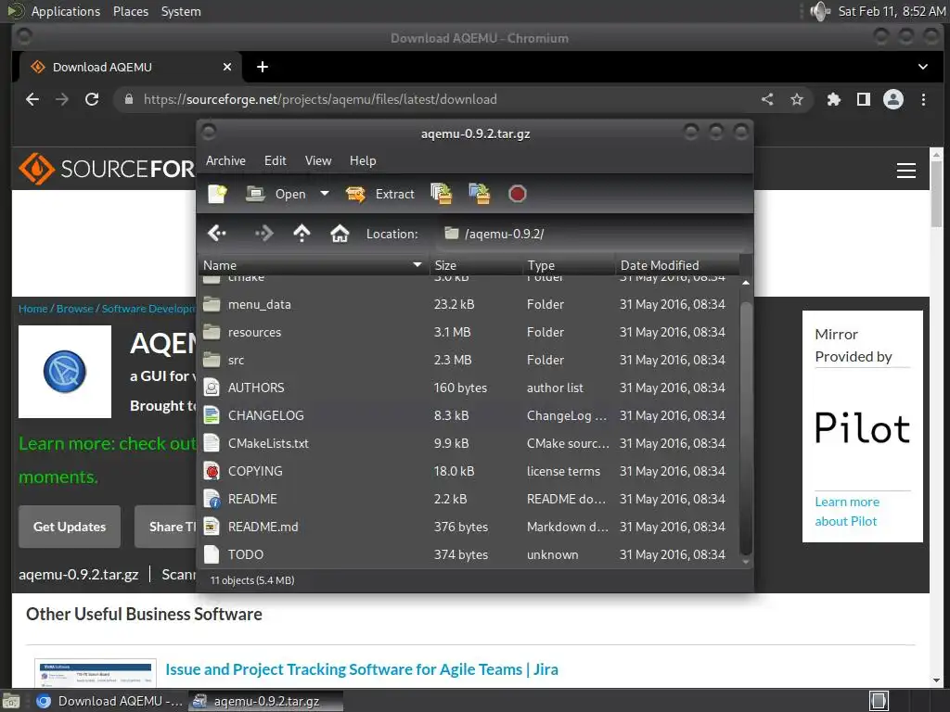Sort file list by Size column
This screenshot has height=712, width=950.
tap(476, 265)
